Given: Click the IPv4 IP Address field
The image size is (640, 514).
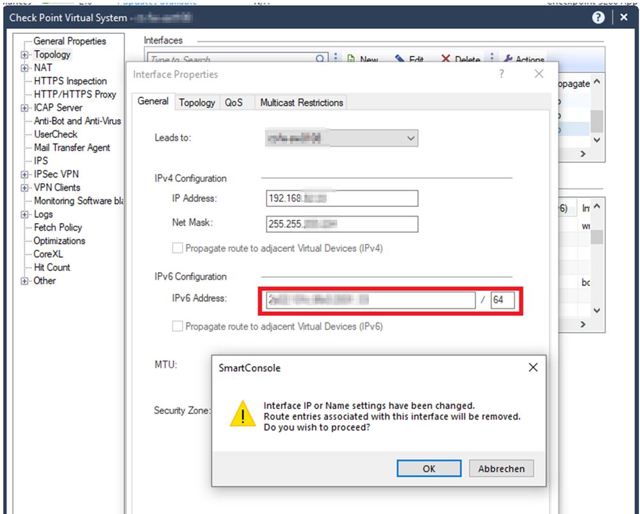Looking at the screenshot, I should (342, 199).
